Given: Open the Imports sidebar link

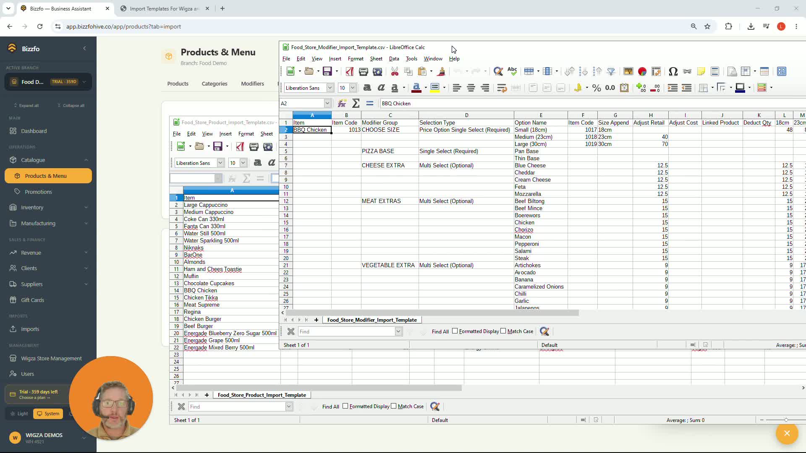Looking at the screenshot, I should coord(30,329).
